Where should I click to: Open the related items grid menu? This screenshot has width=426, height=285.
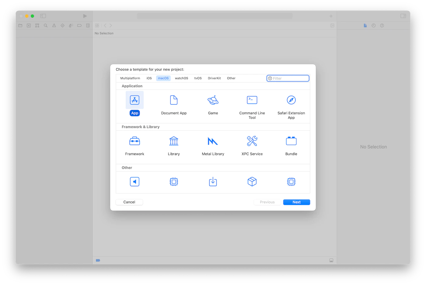[x=97, y=26]
